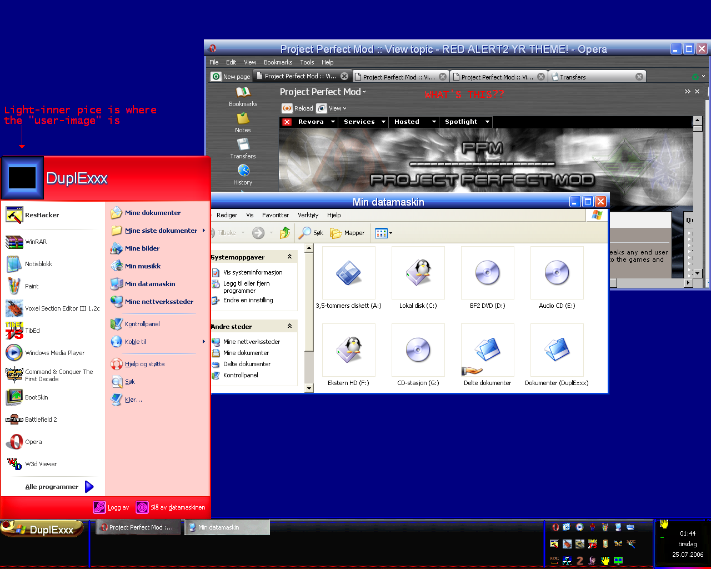Image resolution: width=711 pixels, height=569 pixels.
Task: Click Søk toolbar button in Min datamaskin
Action: click(x=311, y=233)
